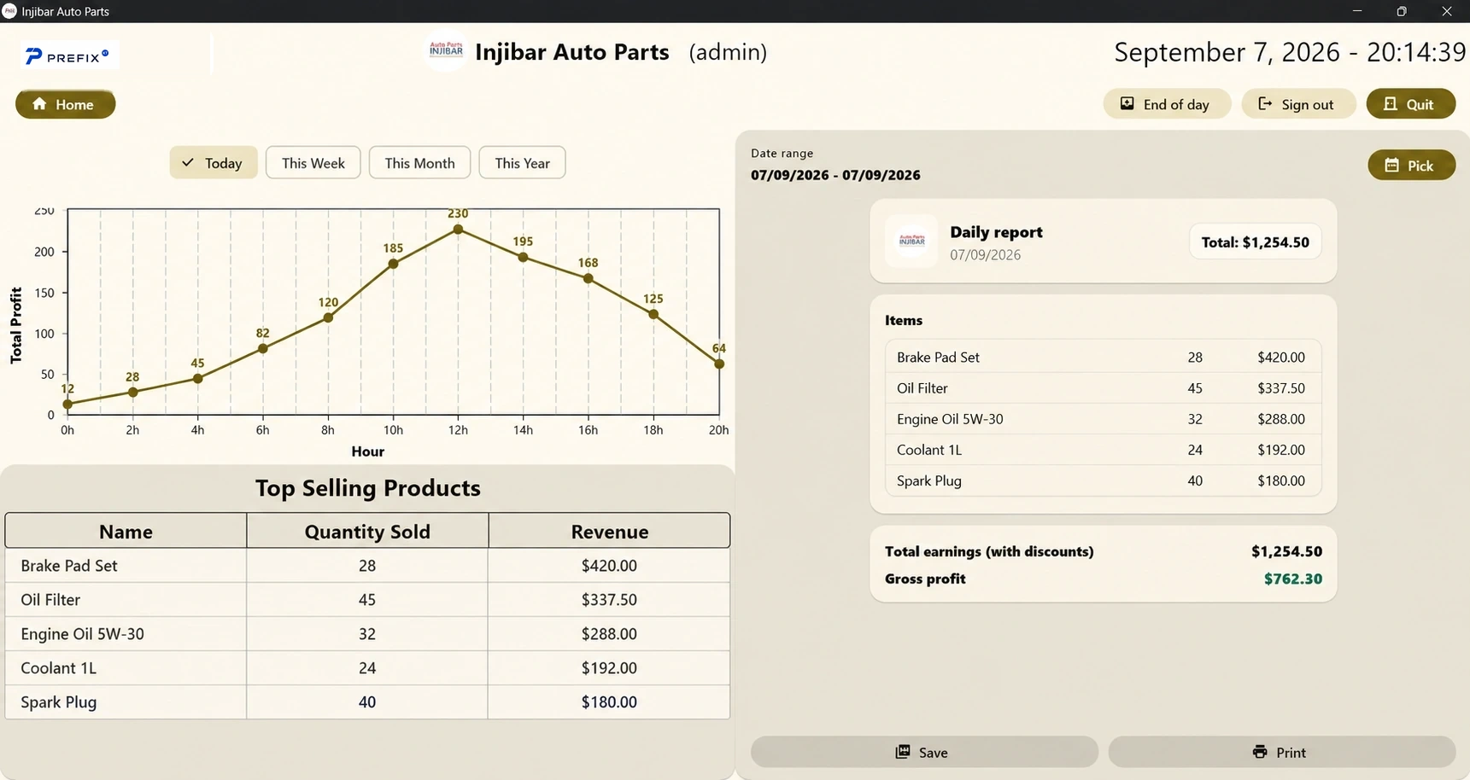This screenshot has width=1470, height=780.
Task: Click the Daily report title
Action: tap(996, 232)
